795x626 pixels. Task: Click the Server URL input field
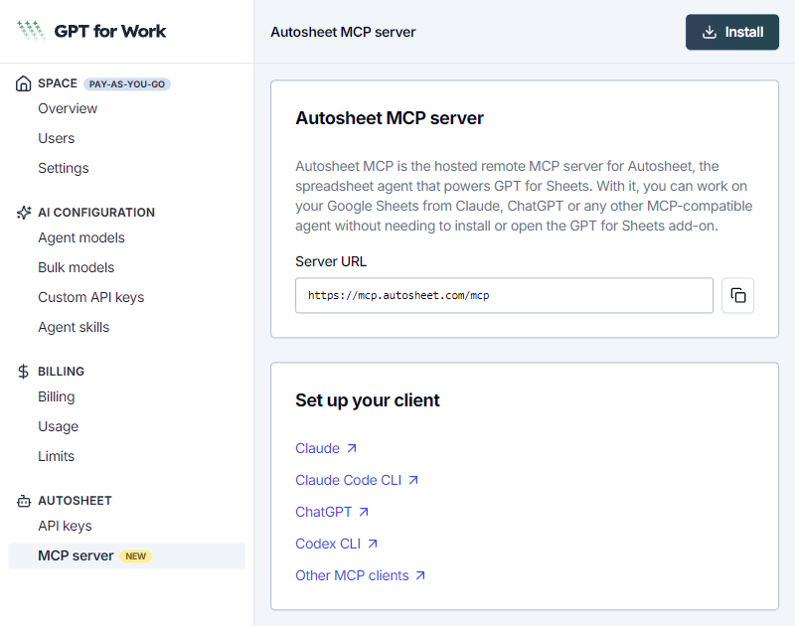504,295
